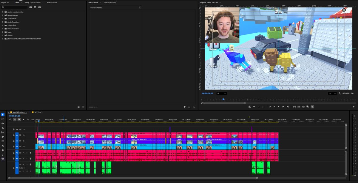Viewport: 358px width, 183px height.
Task: Switch to the MT_Seq_3 sequence tab
Action: [x=38, y=112]
